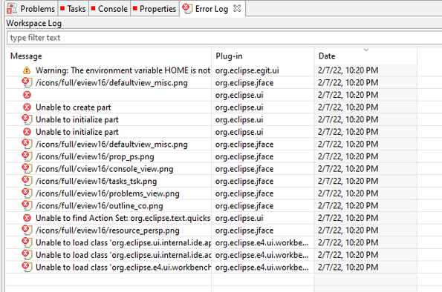Click error icon beside console_view.png entry
The width and height of the screenshot is (442, 292).
[x=27, y=169]
